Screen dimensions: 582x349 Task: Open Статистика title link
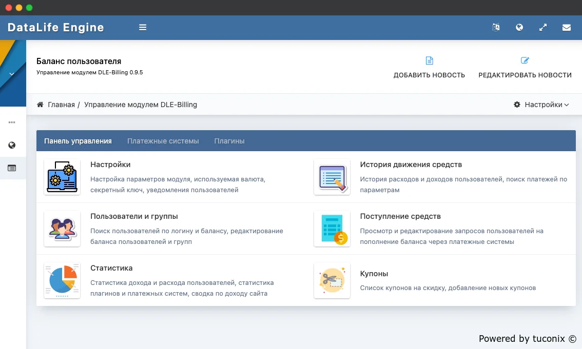coord(111,268)
